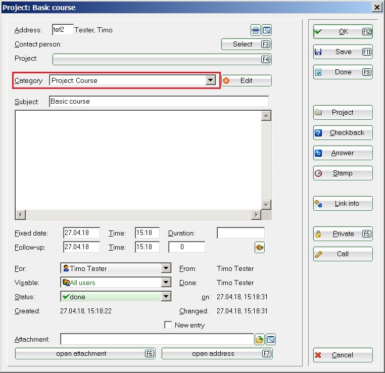
Task: Open the Visable dropdown showing All users
Action: pos(166,283)
